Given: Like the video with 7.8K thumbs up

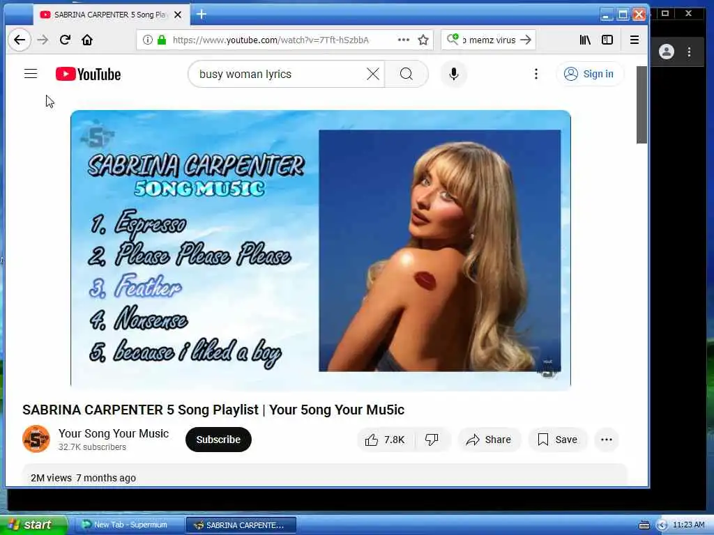Looking at the screenshot, I should [385, 440].
